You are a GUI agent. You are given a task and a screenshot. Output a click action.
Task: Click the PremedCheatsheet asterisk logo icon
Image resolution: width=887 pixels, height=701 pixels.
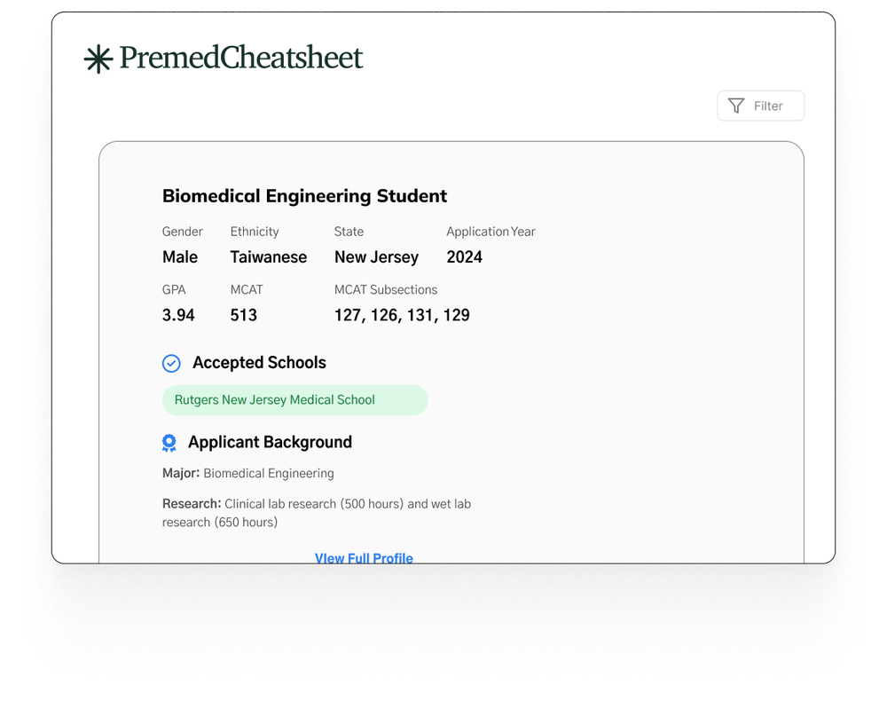(x=98, y=59)
